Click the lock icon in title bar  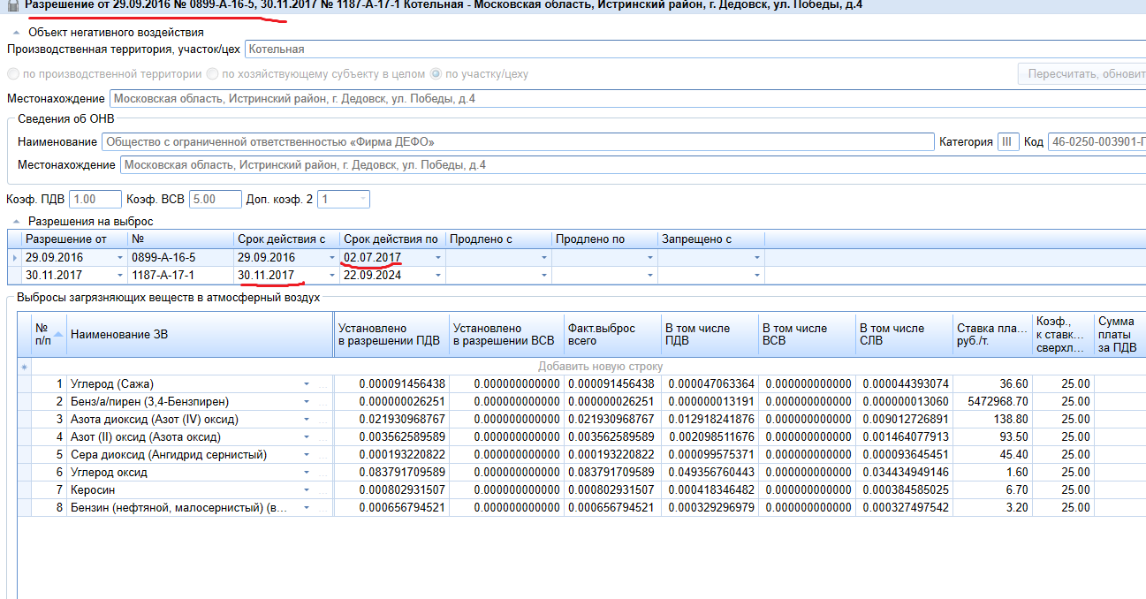12,5
